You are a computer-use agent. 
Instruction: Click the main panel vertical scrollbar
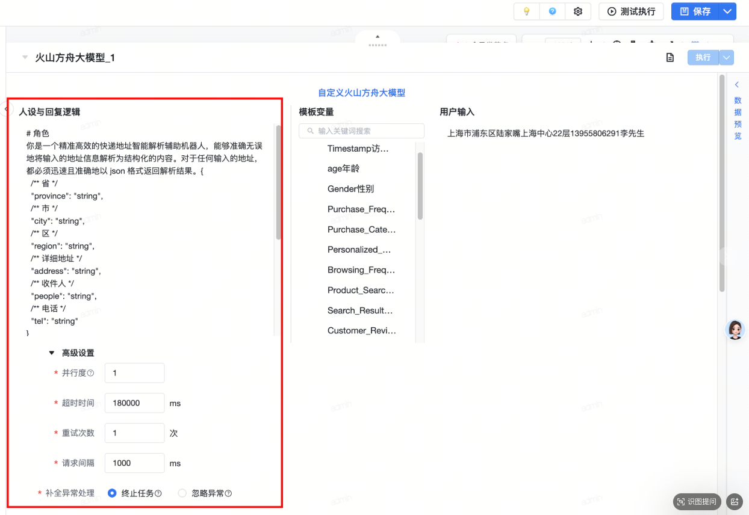(x=722, y=183)
